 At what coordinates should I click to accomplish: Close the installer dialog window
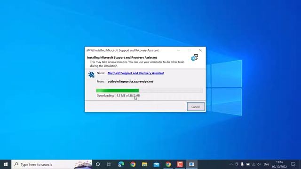pos(200,50)
